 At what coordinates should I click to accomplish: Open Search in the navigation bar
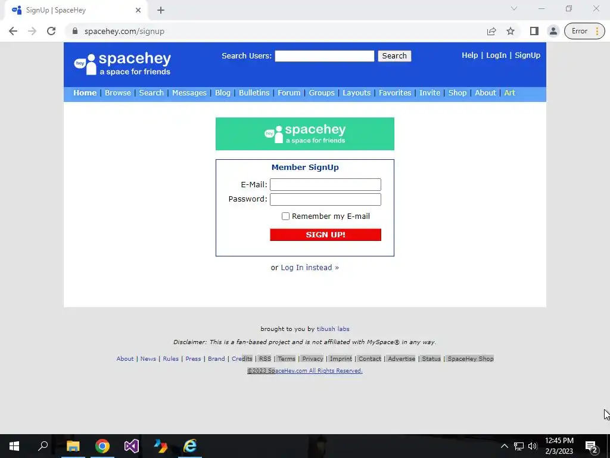coord(151,92)
